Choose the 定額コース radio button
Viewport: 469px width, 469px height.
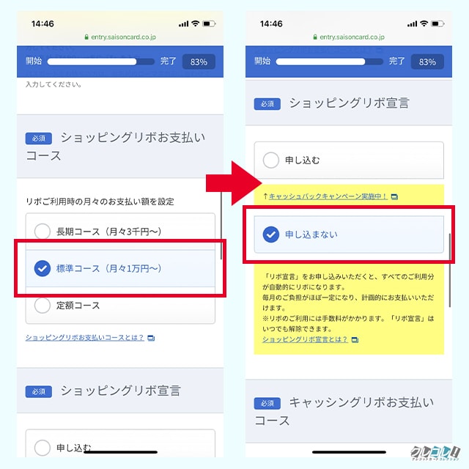(120, 305)
